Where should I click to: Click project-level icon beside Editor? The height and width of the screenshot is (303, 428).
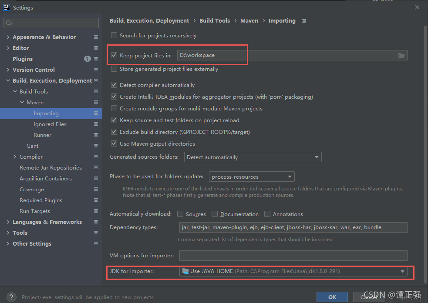[96, 48]
